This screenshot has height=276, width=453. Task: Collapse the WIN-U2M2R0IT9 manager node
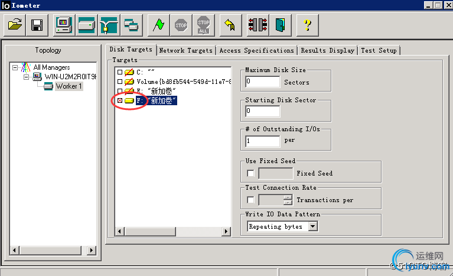(27, 77)
